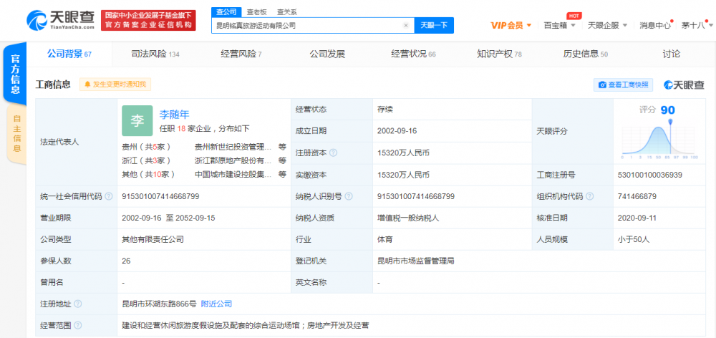Click the 天眼评分 distribution chart
716x338 pixels.
pos(658,140)
